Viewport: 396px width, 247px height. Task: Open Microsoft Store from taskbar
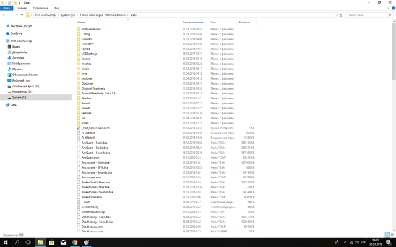(52, 243)
